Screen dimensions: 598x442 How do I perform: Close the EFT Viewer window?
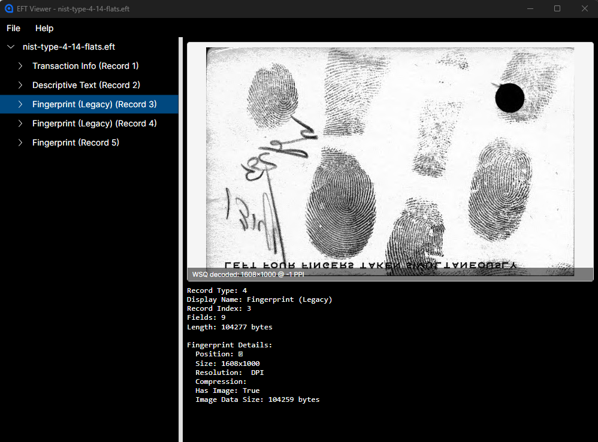point(585,8)
